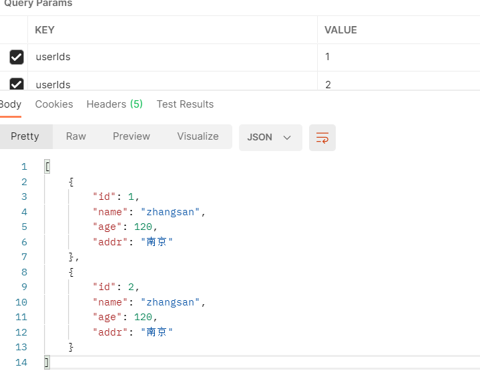Switch to the Test Results tab
480x375 pixels.
(x=185, y=104)
